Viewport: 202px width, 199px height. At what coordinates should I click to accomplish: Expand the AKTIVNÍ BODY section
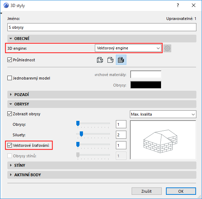click(102, 175)
